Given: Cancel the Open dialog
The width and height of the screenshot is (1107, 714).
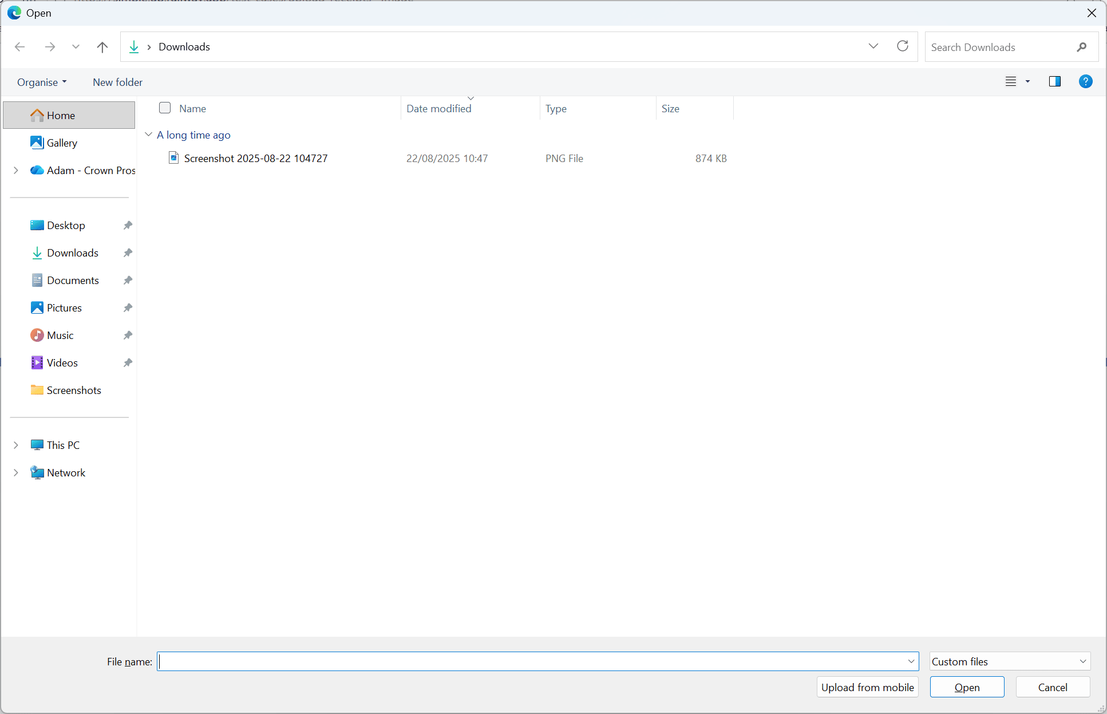Looking at the screenshot, I should click(1053, 687).
